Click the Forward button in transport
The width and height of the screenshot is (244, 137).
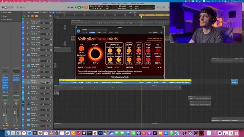[x=72, y=7]
